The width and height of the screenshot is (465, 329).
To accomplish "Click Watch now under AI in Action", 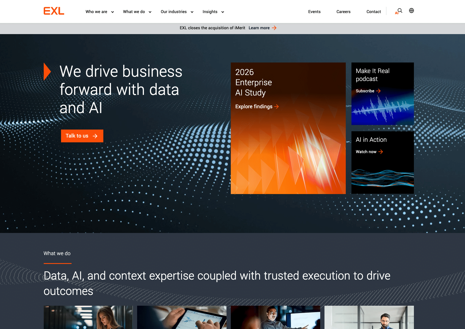I will pyautogui.click(x=366, y=152).
